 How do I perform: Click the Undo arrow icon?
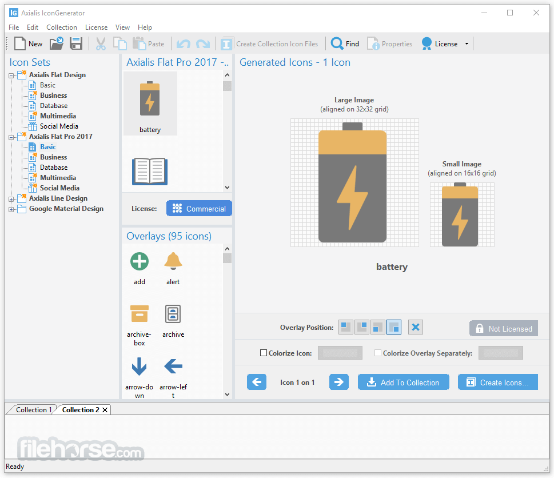[x=184, y=44]
